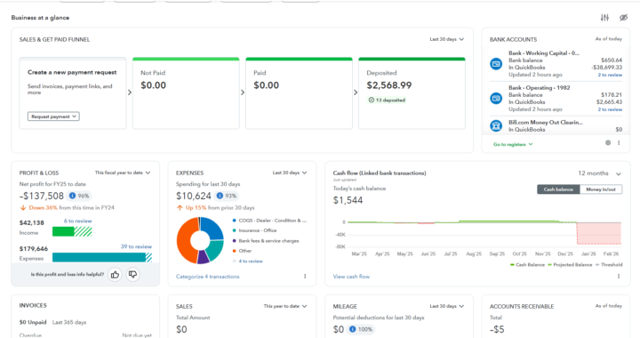Open Not Paid $0.00 funnel card
The width and height of the screenshot is (640, 338).
point(186,93)
